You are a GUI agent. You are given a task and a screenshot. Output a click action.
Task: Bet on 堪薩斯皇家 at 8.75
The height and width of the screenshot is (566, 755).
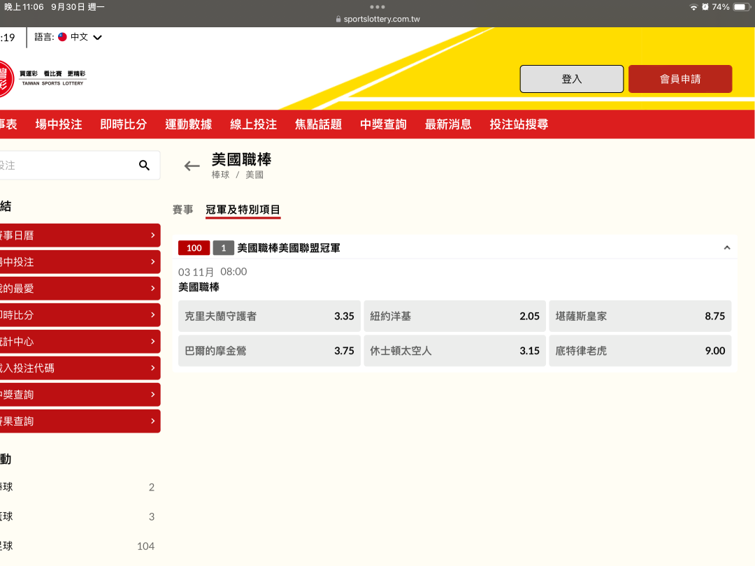click(640, 317)
